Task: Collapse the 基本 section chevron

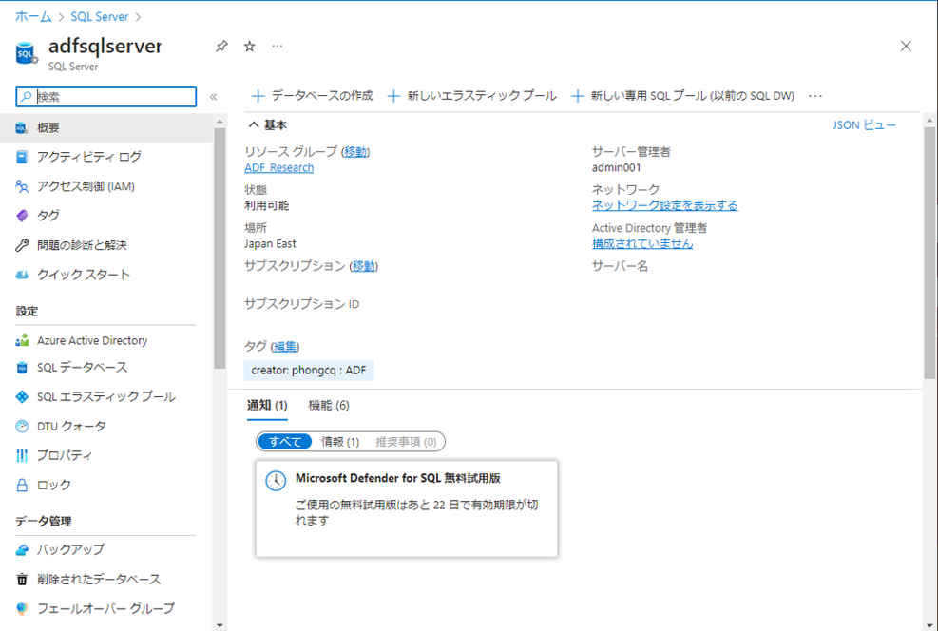Action: (x=254, y=124)
